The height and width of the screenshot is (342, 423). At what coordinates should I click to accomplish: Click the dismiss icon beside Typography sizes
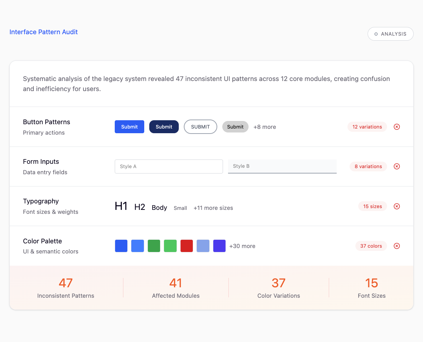[x=397, y=206]
